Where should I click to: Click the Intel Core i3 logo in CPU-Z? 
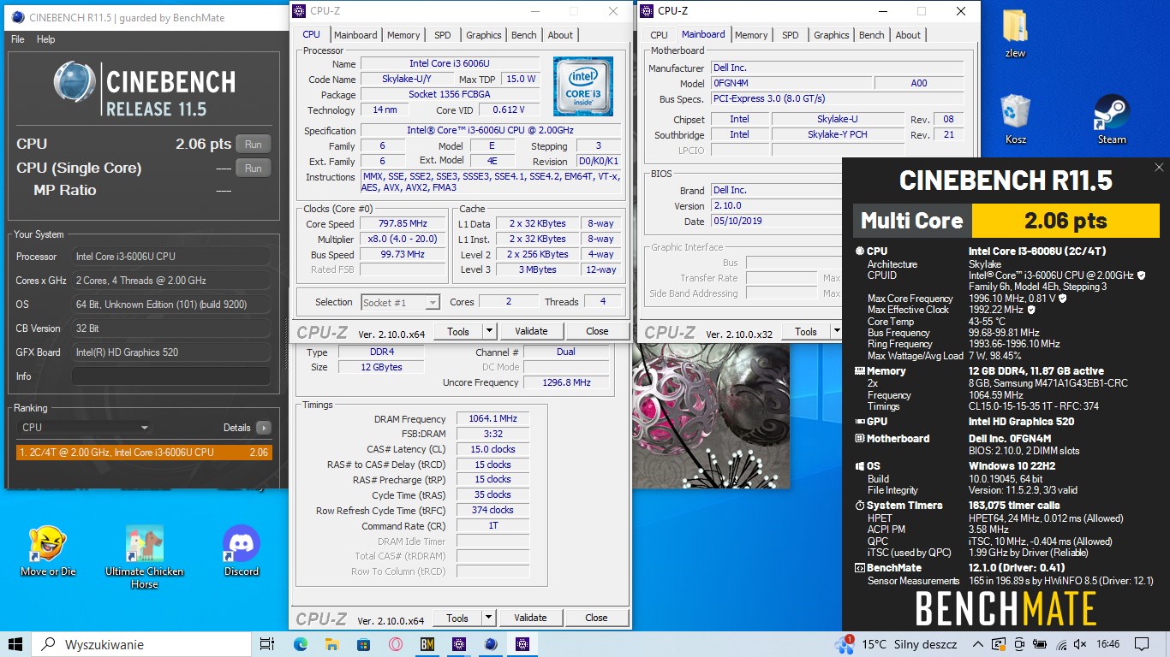pyautogui.click(x=583, y=86)
